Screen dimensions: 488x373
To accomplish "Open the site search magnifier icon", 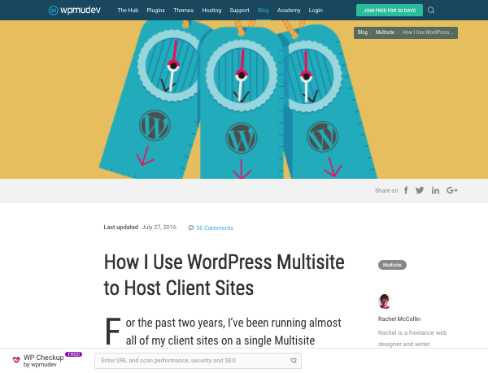I will 431,11.
